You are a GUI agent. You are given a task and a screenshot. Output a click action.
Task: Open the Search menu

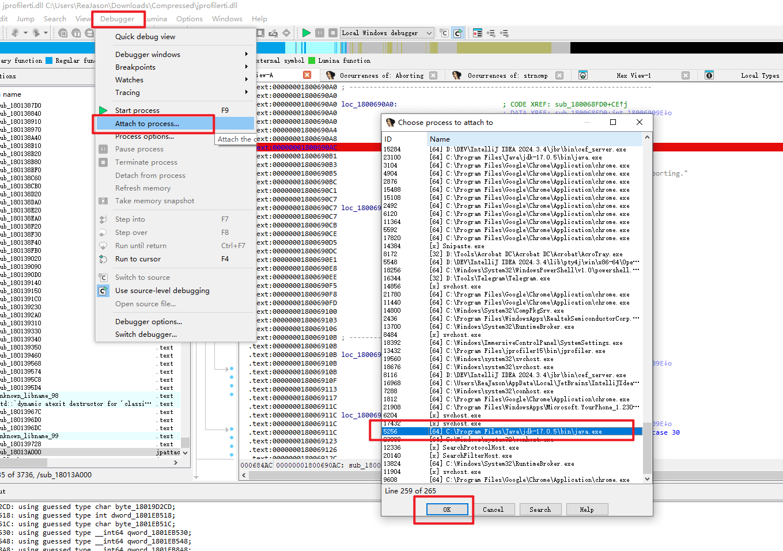55,19
